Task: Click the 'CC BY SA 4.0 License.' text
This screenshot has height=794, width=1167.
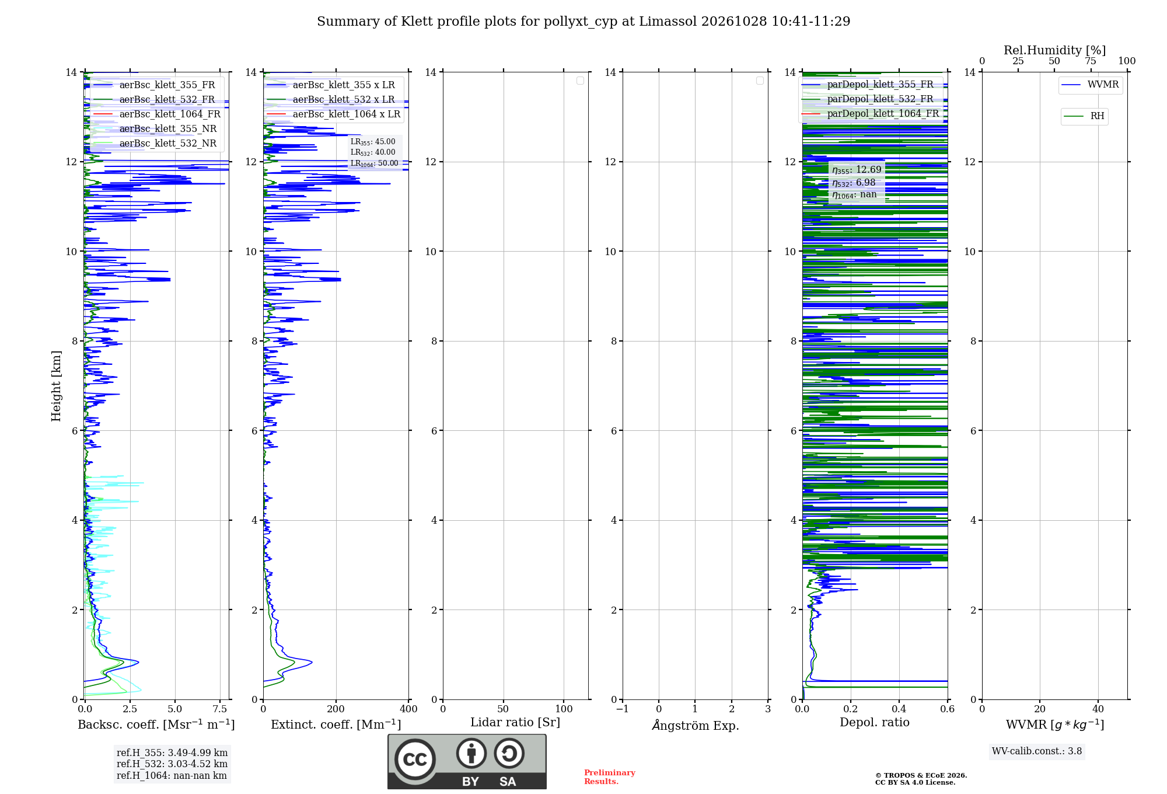Action: coord(915,782)
